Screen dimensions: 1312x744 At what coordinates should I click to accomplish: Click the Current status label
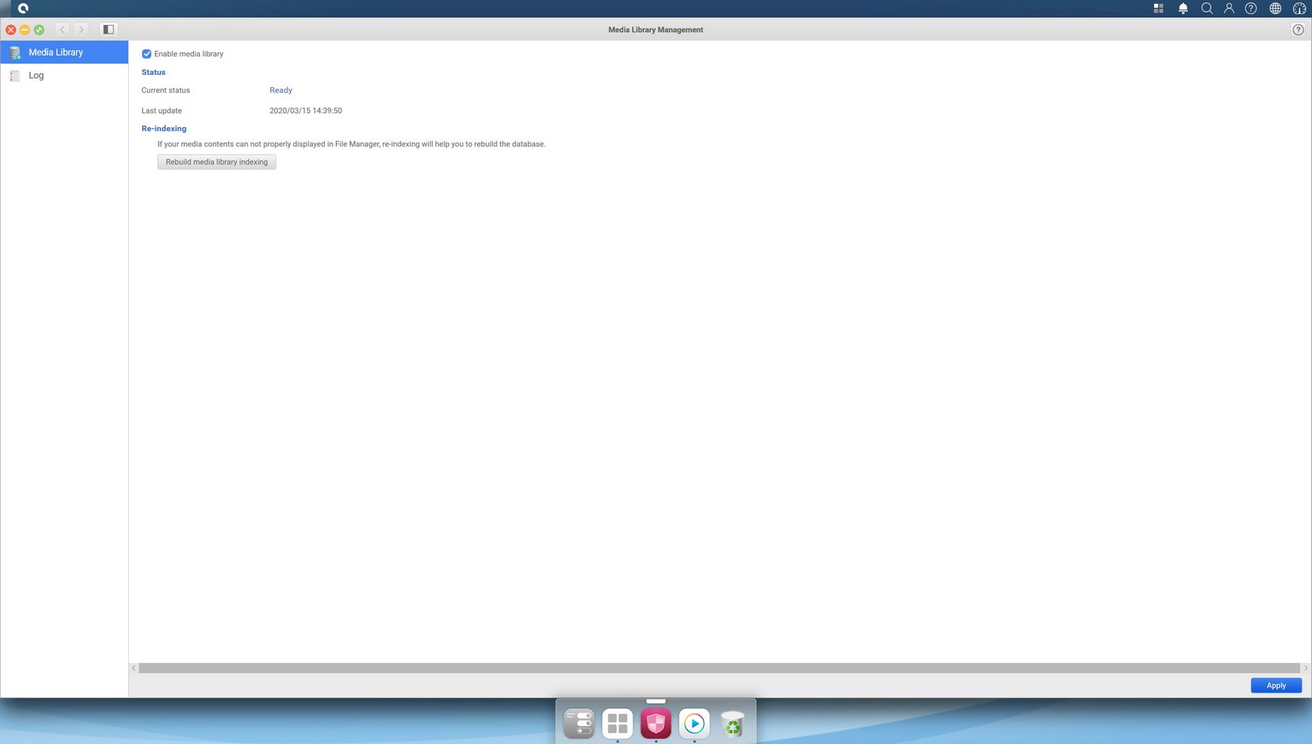point(166,91)
